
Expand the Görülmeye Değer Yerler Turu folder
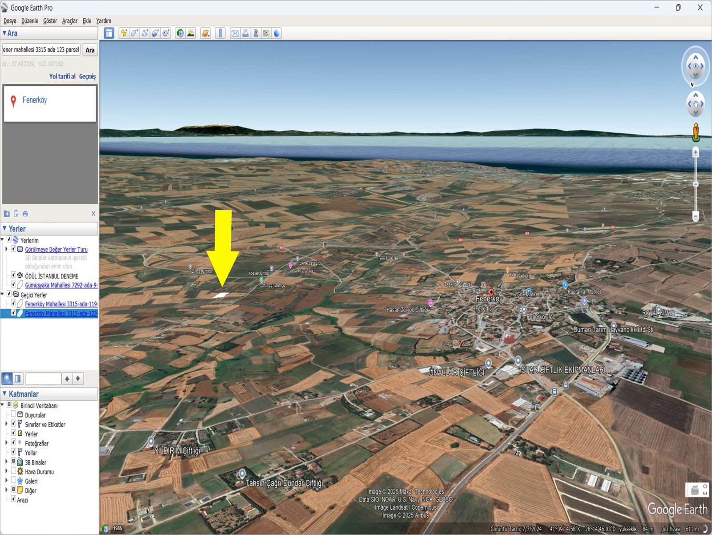[x=6, y=249]
